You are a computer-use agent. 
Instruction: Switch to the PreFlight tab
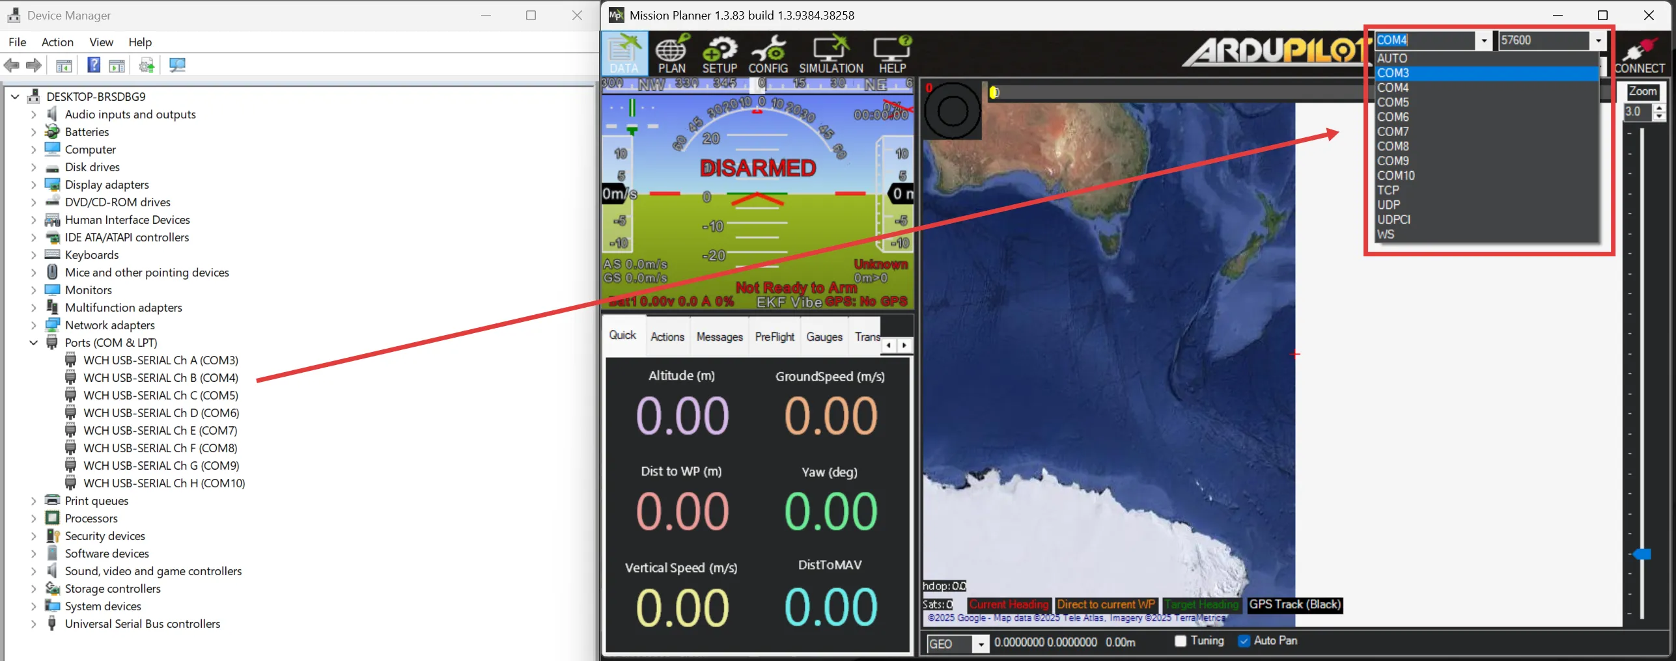pos(775,336)
